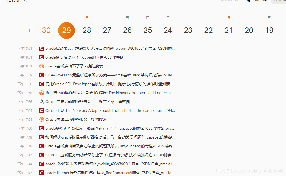Open 'oracle多次访问数据库，报错问题' entry

pos(110,128)
